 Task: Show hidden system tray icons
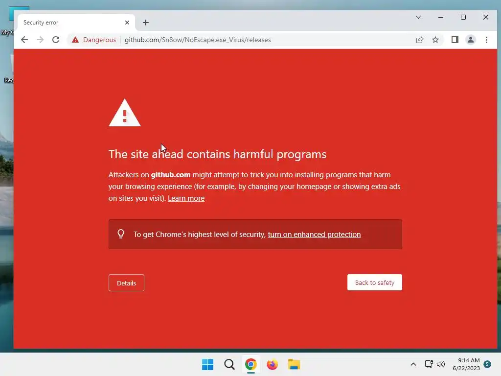(413, 364)
